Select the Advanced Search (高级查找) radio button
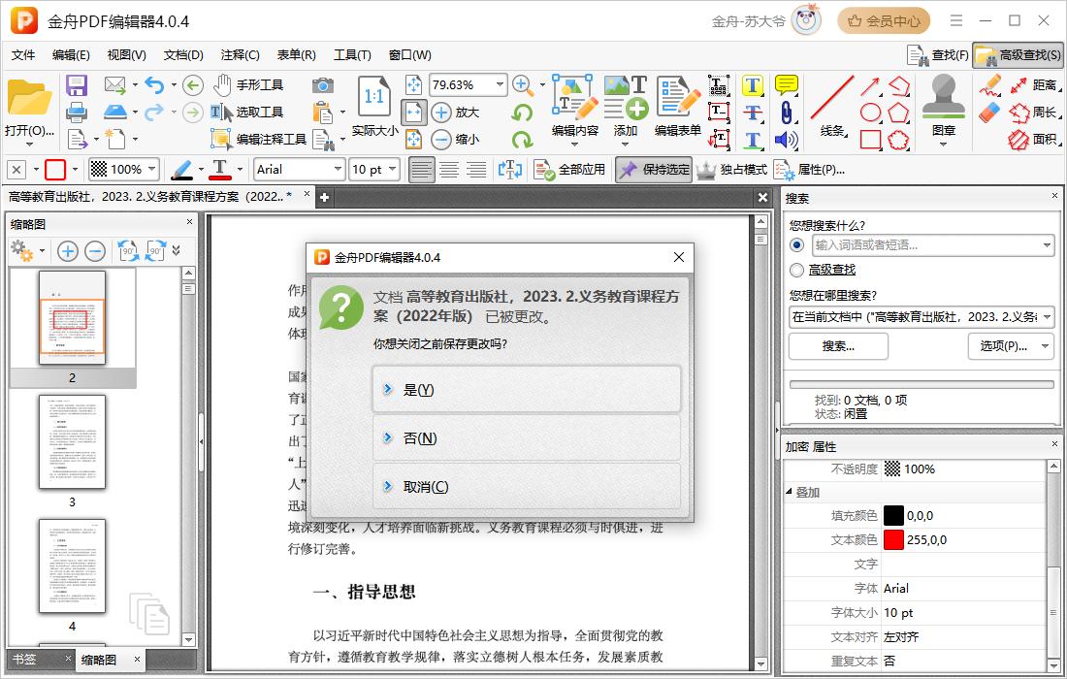Image resolution: width=1067 pixels, height=679 pixels. 797,270
